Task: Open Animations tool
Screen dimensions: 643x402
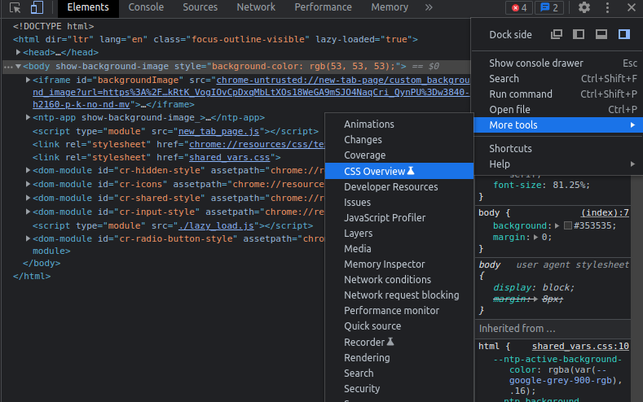Action: [399, 124]
